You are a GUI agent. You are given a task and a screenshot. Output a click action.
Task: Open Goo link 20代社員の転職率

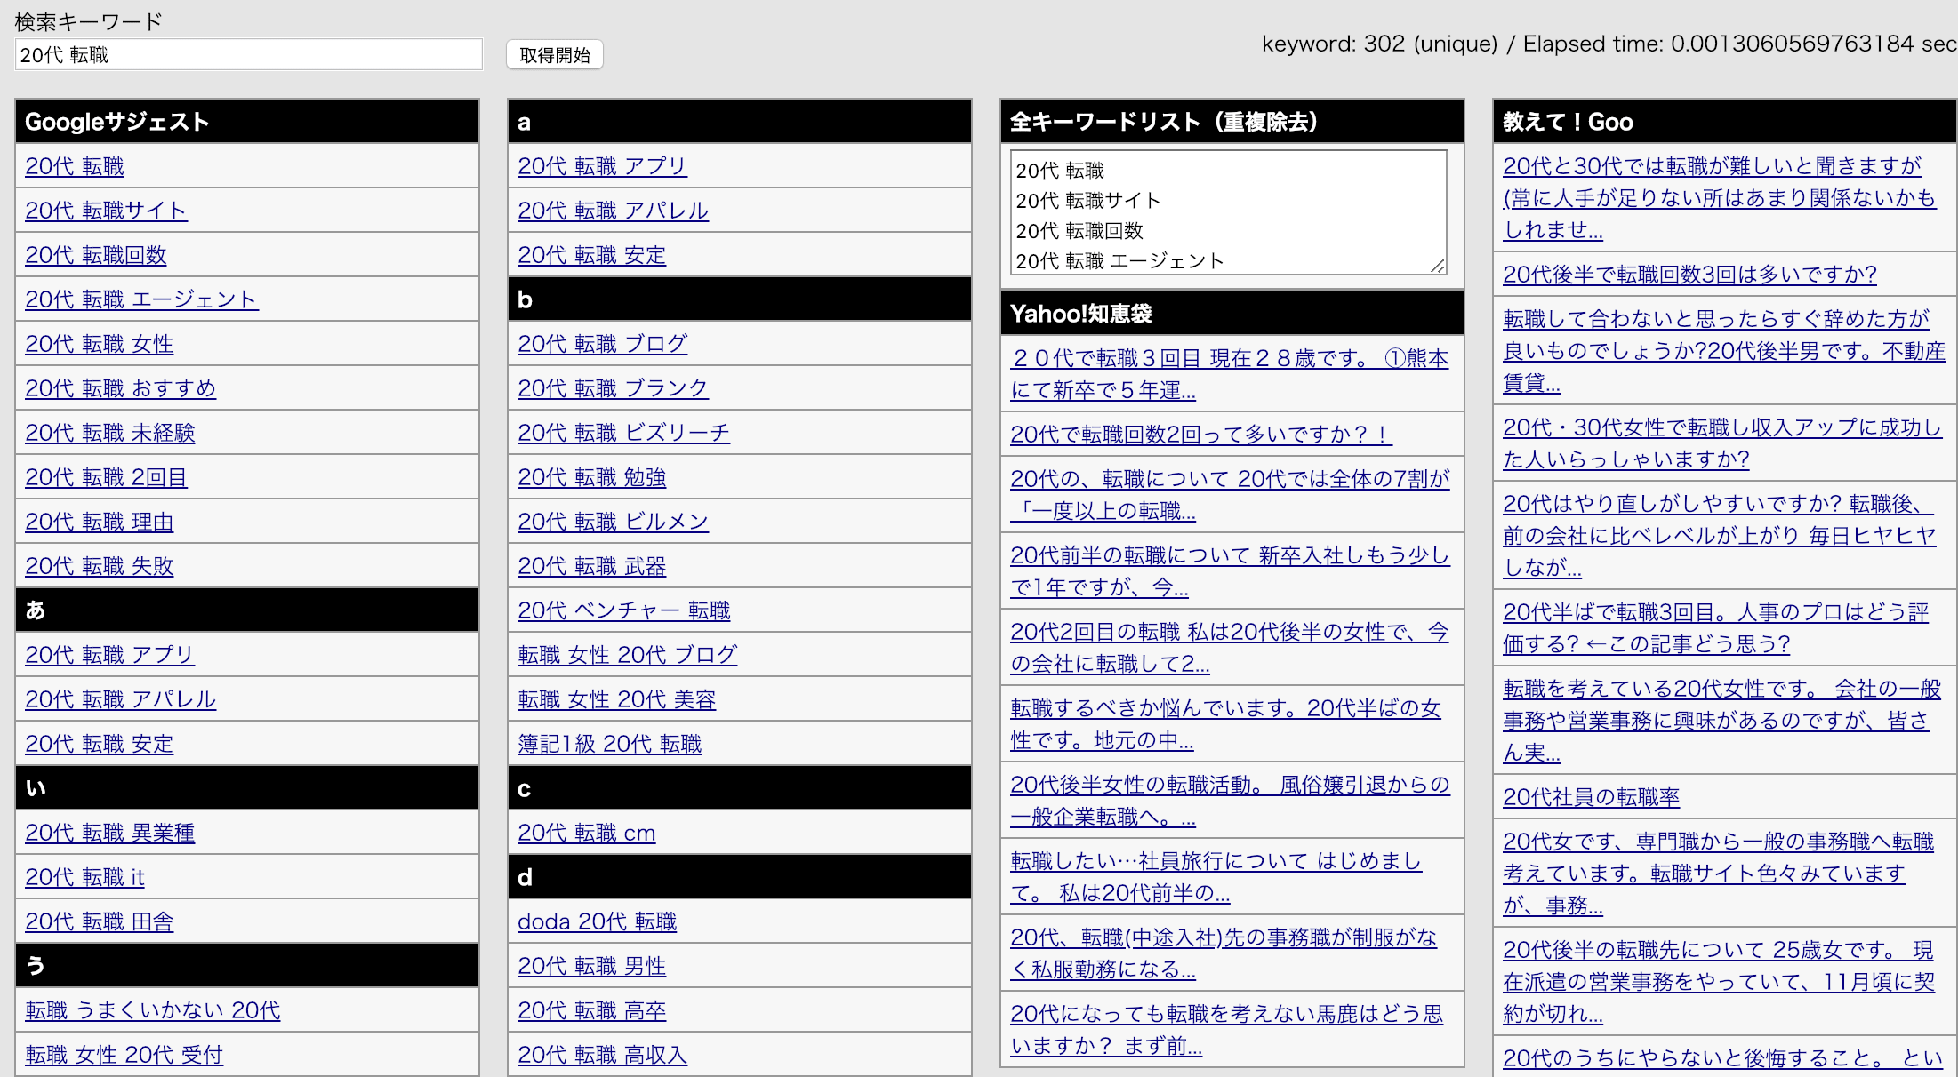coord(1592,797)
